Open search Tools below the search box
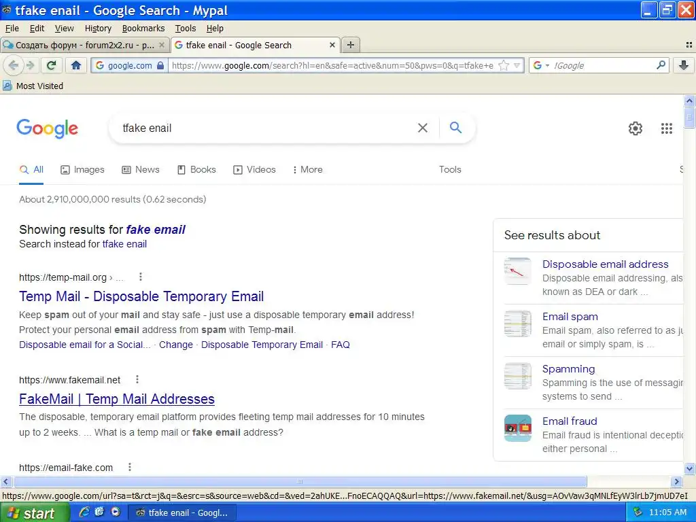 (x=450, y=169)
